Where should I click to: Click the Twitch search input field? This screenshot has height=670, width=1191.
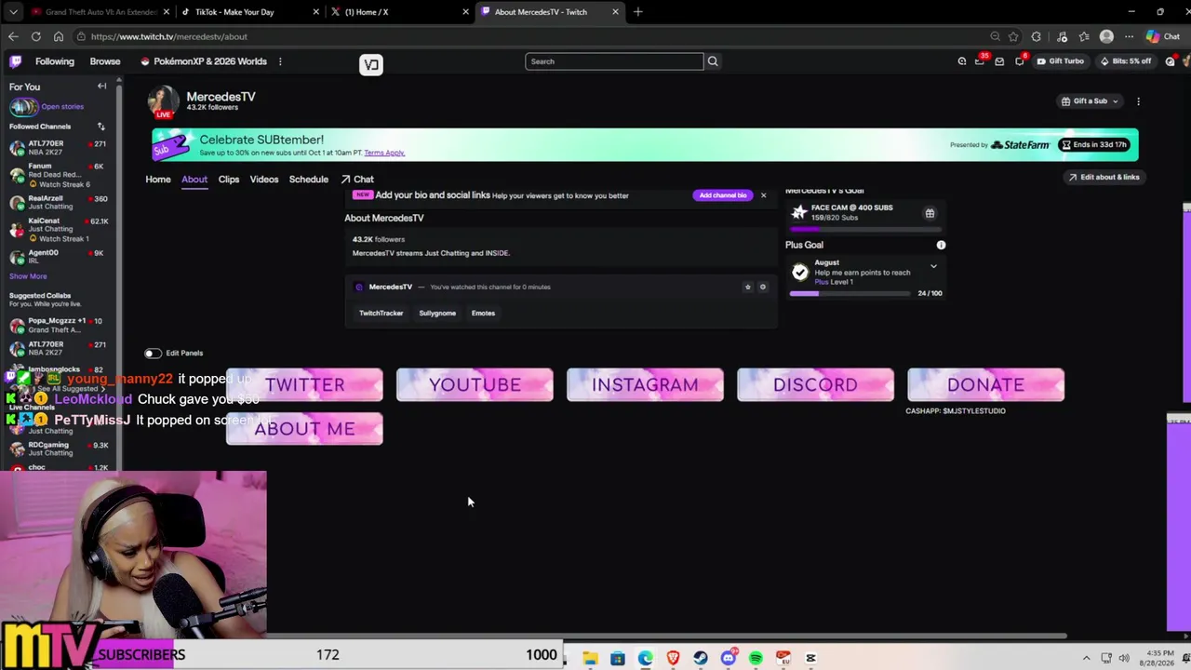(614, 61)
